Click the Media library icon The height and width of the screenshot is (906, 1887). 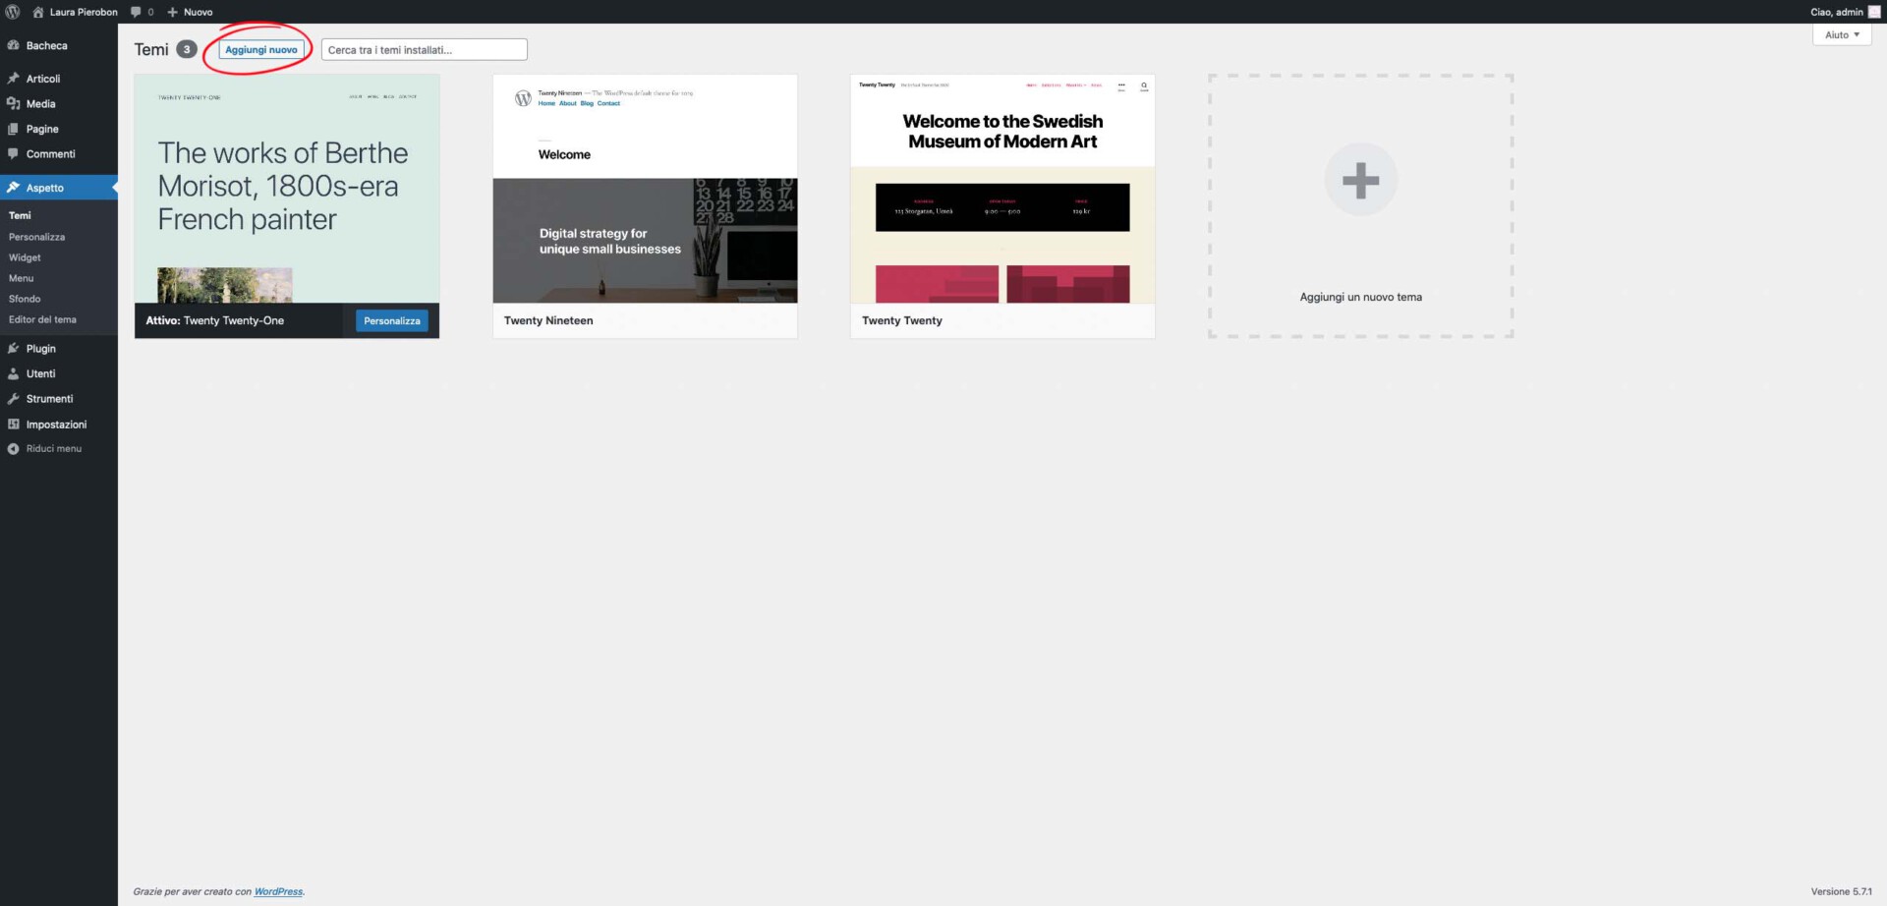pos(13,103)
